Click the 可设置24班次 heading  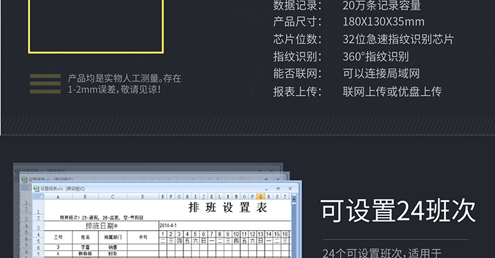(x=398, y=210)
